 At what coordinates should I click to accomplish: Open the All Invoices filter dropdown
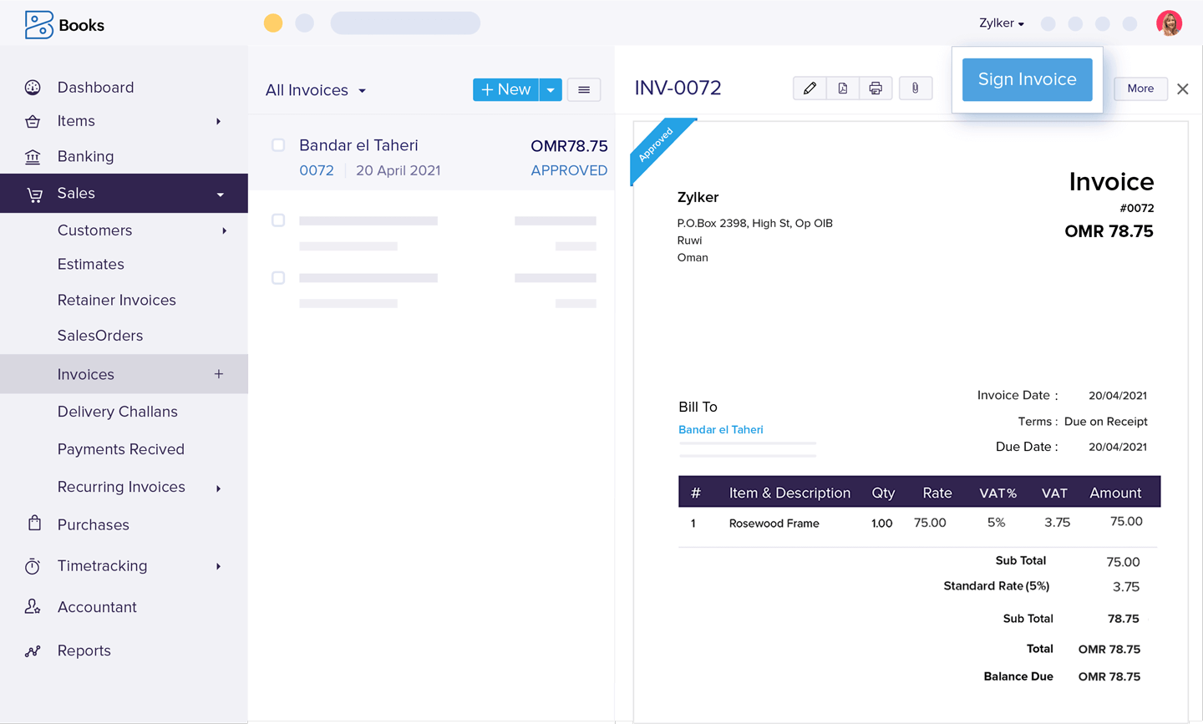pyautogui.click(x=316, y=90)
